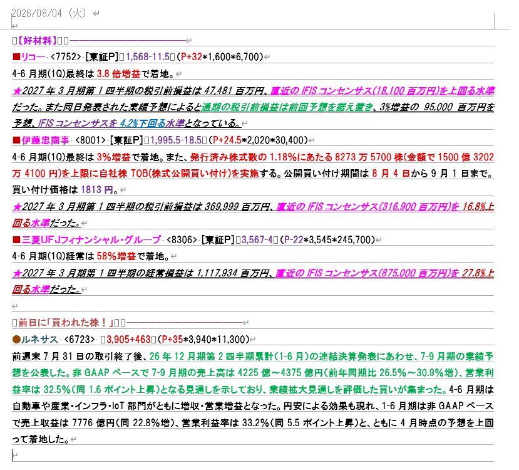The width and height of the screenshot is (519, 470).
Task: Click the red square bullet before 三菱UFJ
Action: click(16, 240)
